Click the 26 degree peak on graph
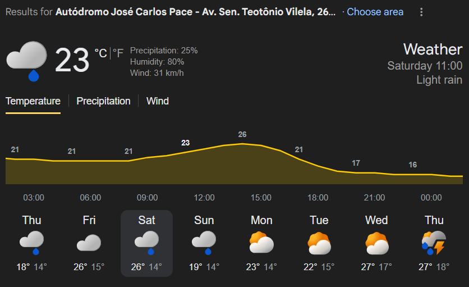The width and height of the screenshot is (469, 287). [x=242, y=135]
